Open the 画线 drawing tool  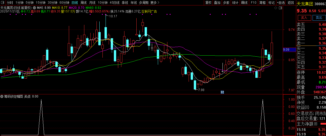pyautogui.click(x=244, y=3)
